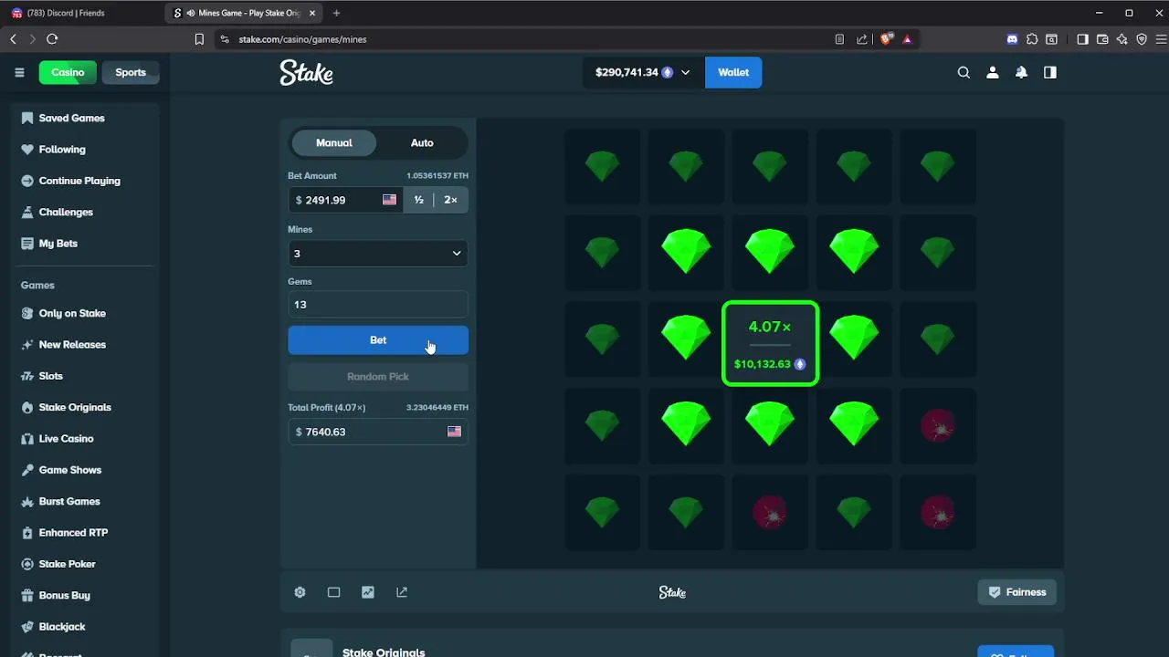Click the Total Profit value field
This screenshot has height=657, width=1169.
(x=378, y=432)
